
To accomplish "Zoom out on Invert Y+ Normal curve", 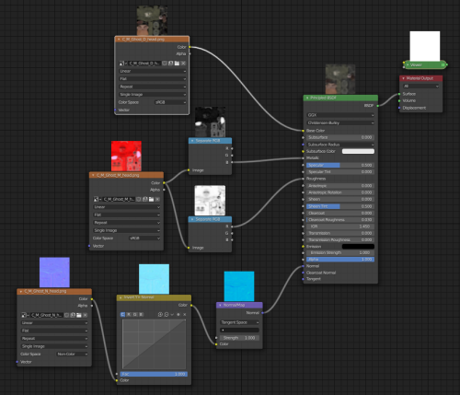I will pos(167,315).
